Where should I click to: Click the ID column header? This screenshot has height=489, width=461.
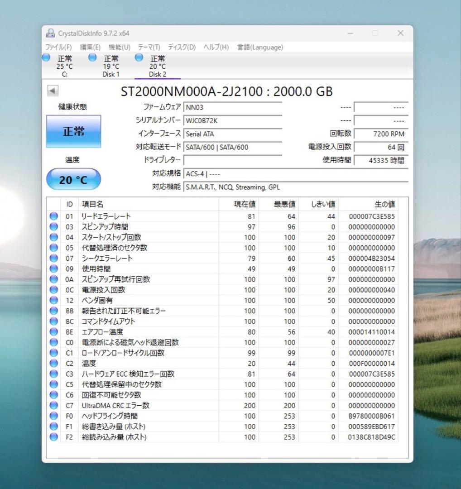[x=69, y=204]
